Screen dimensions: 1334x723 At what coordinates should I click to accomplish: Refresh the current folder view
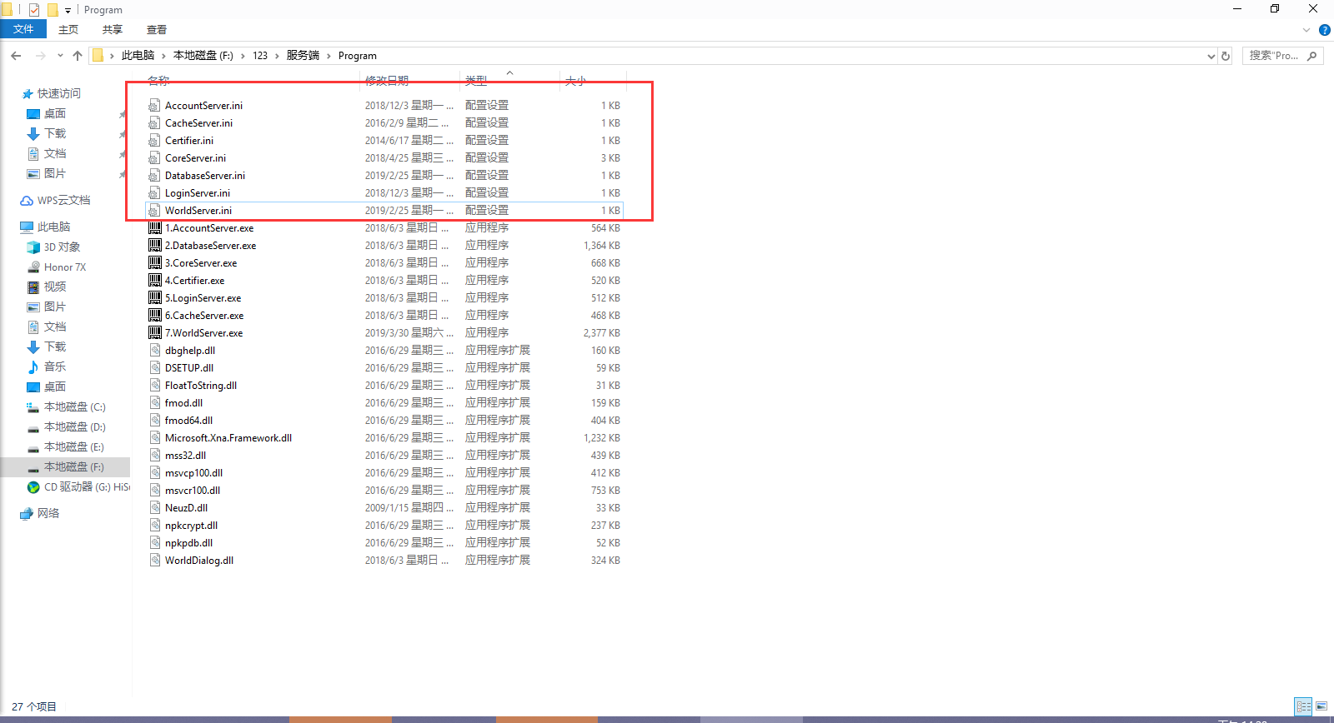1226,56
